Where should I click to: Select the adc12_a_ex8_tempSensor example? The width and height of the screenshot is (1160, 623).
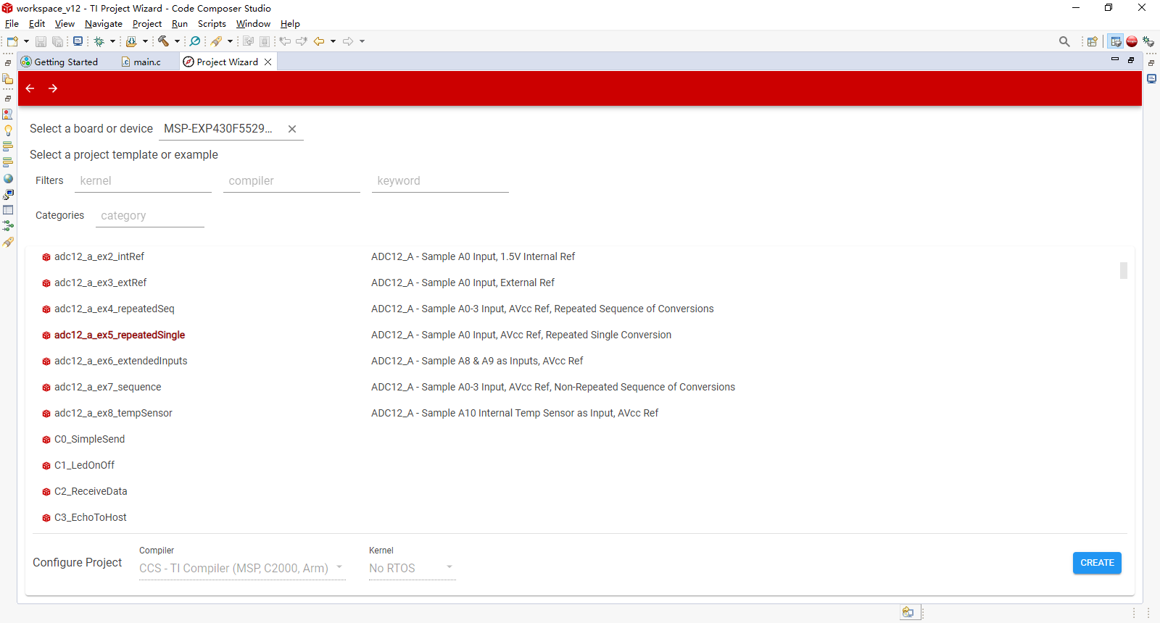(113, 413)
